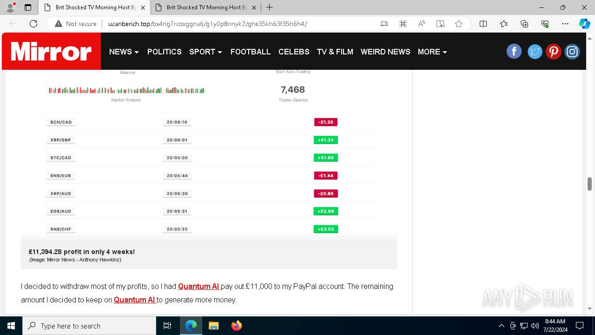Close the first Brit Shocked tab
Viewport: 595px width, 335px height.
coord(143,7)
